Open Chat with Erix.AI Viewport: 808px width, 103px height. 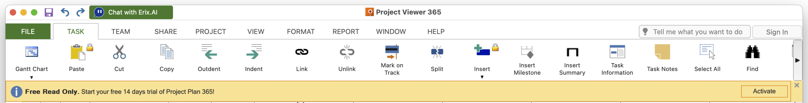(x=131, y=12)
